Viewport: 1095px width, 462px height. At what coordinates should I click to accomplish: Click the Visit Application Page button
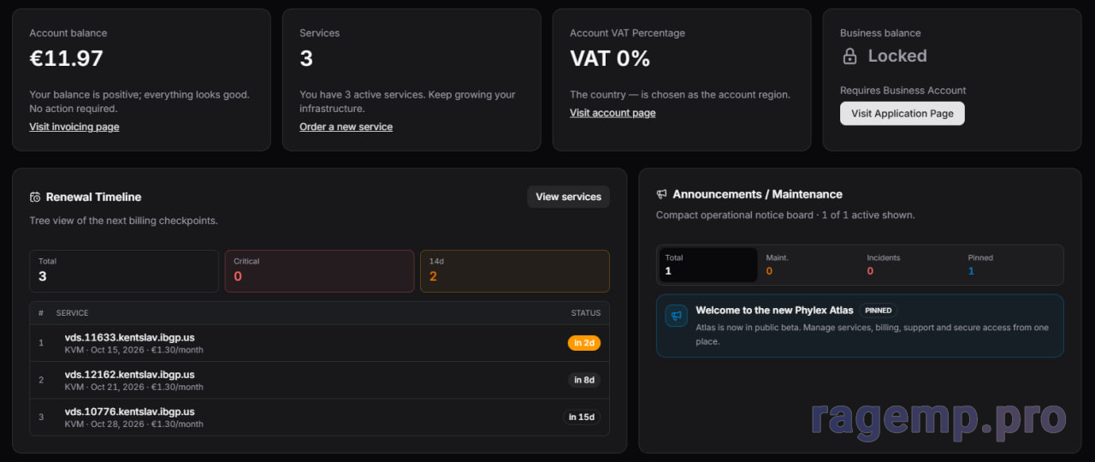902,114
